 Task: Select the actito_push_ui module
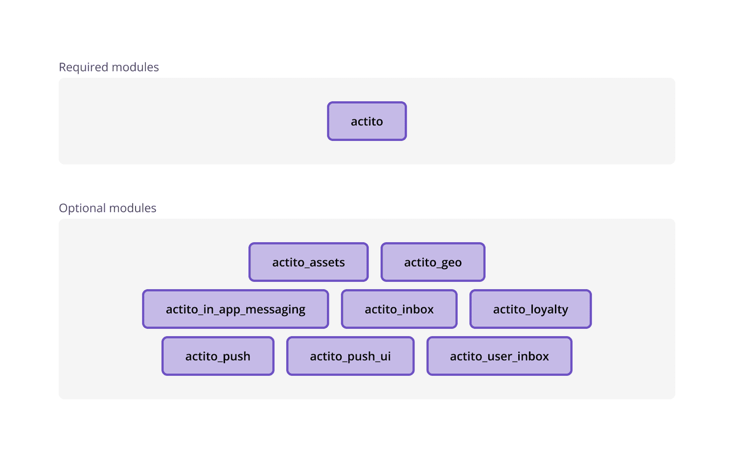tap(350, 356)
